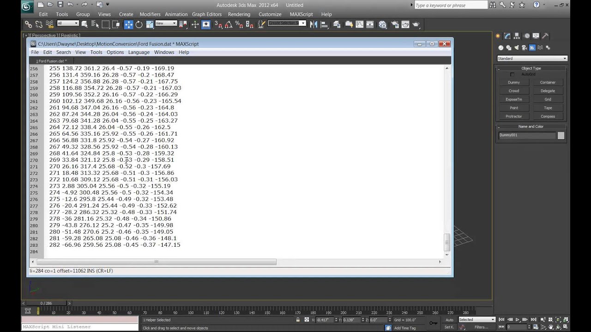Select the Geometry category sphere icon
This screenshot has width=591, height=332.
click(x=501, y=47)
